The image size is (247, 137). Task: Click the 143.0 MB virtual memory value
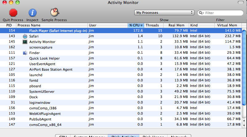[x=233, y=31]
